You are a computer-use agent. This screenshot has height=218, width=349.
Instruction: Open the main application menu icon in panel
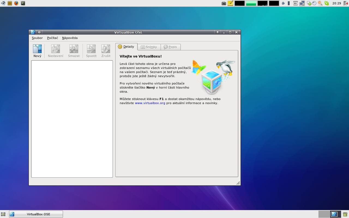pyautogui.click(x=3, y=3)
